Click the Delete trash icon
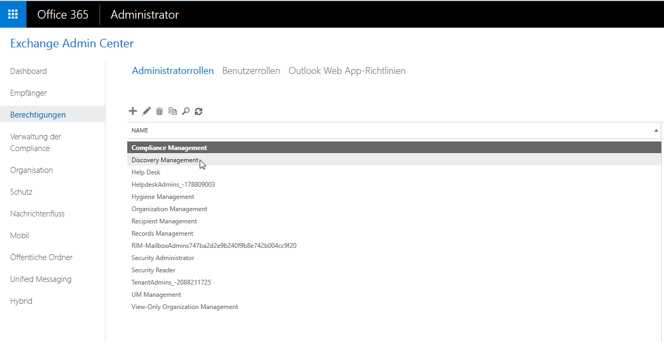The image size is (664, 342). 159,111
